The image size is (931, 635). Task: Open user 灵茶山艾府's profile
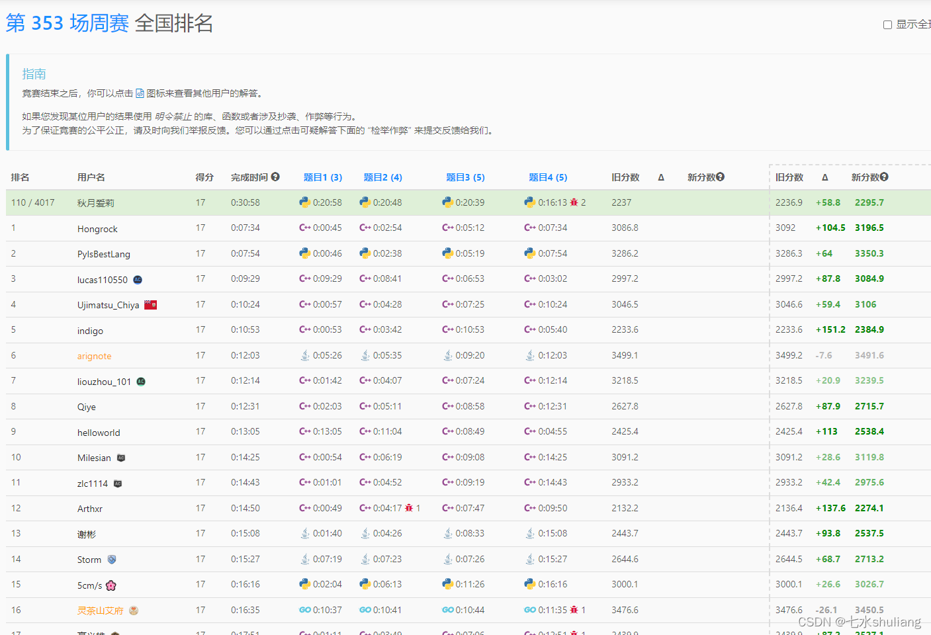pyautogui.click(x=100, y=611)
